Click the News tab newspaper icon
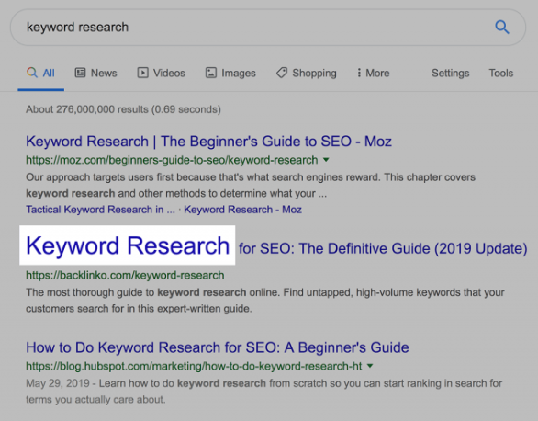538x421 pixels. click(80, 73)
